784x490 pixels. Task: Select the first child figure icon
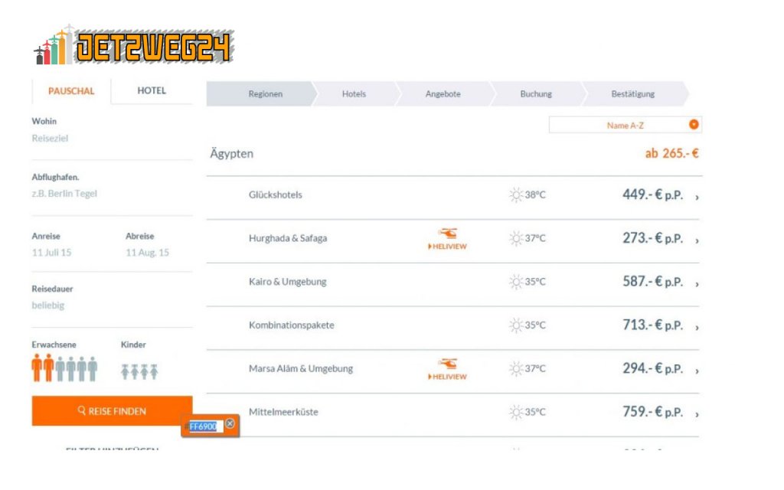(x=126, y=372)
